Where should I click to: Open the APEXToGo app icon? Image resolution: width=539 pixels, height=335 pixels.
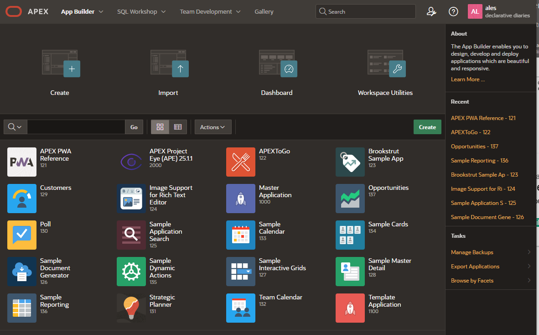pos(241,162)
